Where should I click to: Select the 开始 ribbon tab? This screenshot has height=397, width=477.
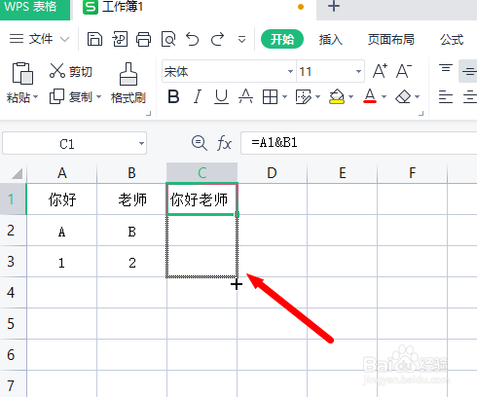(x=282, y=40)
